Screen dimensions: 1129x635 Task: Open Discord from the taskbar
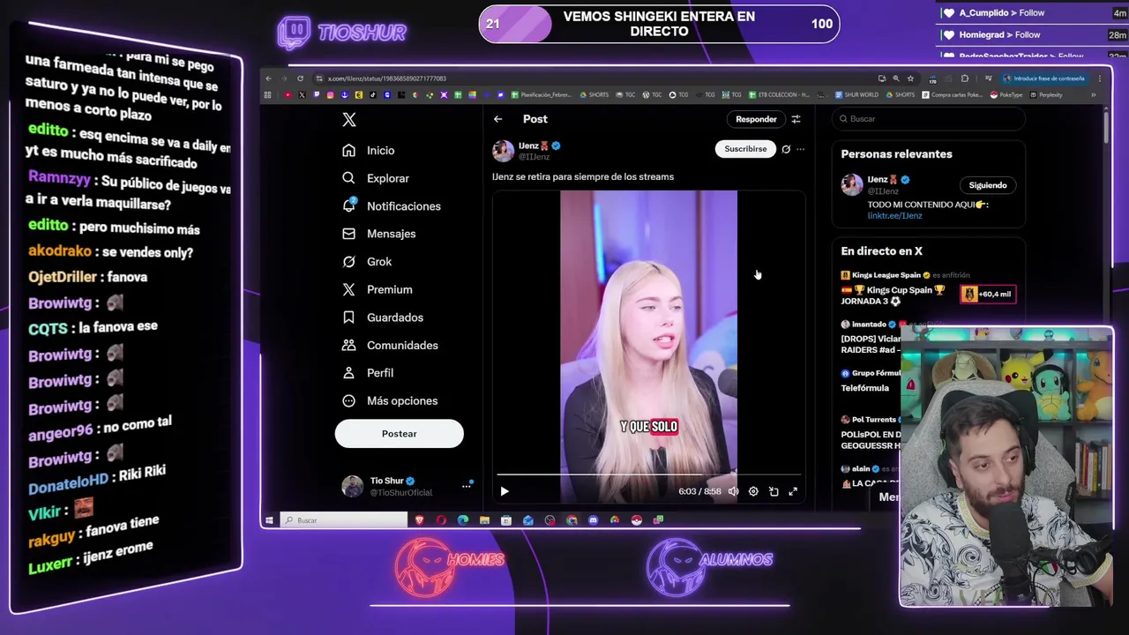(x=593, y=520)
